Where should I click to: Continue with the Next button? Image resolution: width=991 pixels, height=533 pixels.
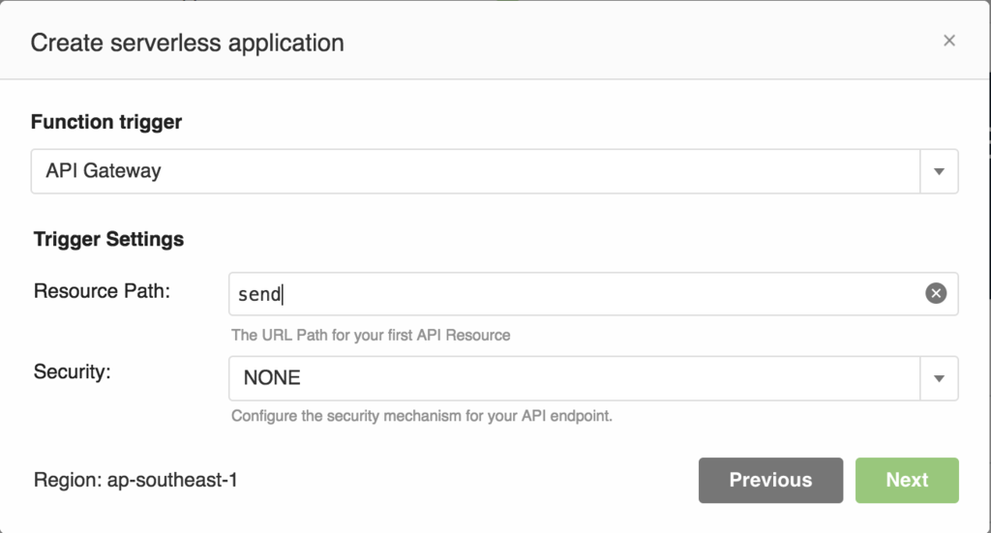907,480
